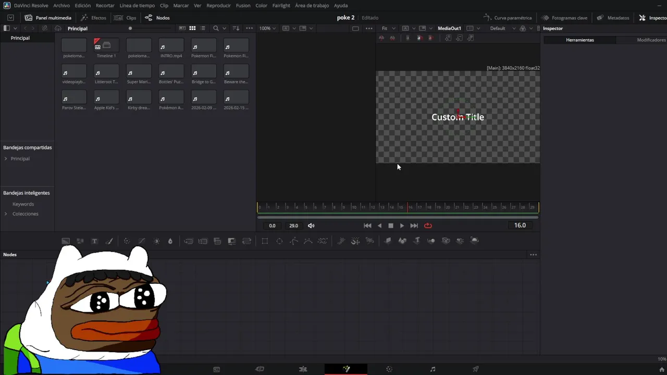Open project home settings icon

click(x=662, y=369)
